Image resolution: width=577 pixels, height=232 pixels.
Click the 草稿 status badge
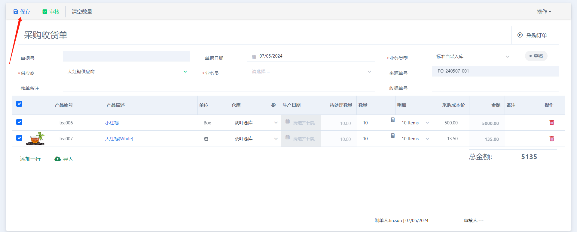[x=536, y=56]
